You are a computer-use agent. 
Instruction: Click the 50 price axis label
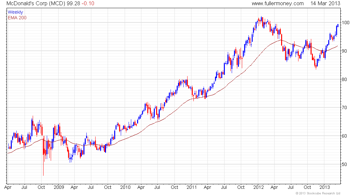click(x=344, y=164)
